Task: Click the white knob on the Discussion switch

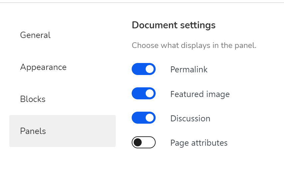Action: 150,118
